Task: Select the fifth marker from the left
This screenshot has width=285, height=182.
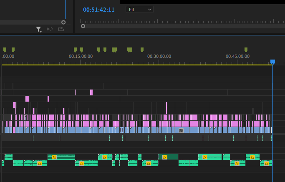Action: point(99,50)
